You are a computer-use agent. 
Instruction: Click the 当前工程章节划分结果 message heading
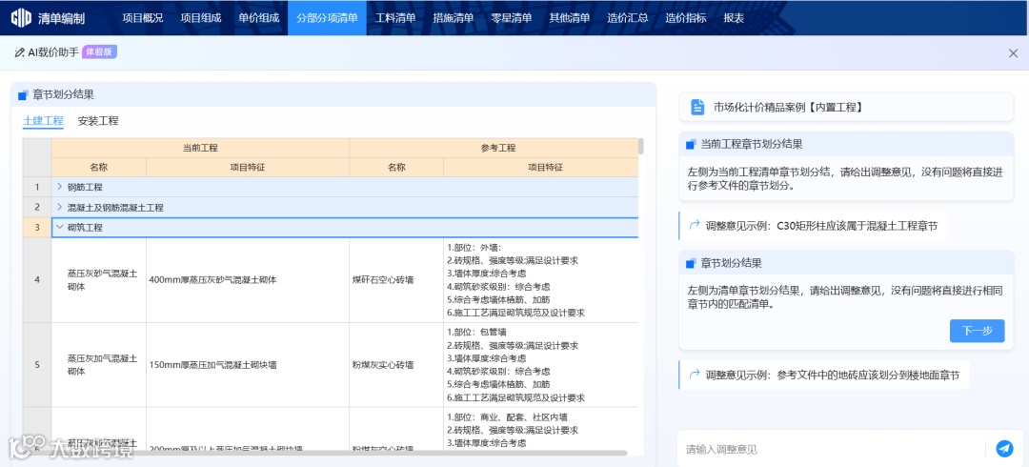[752, 144]
